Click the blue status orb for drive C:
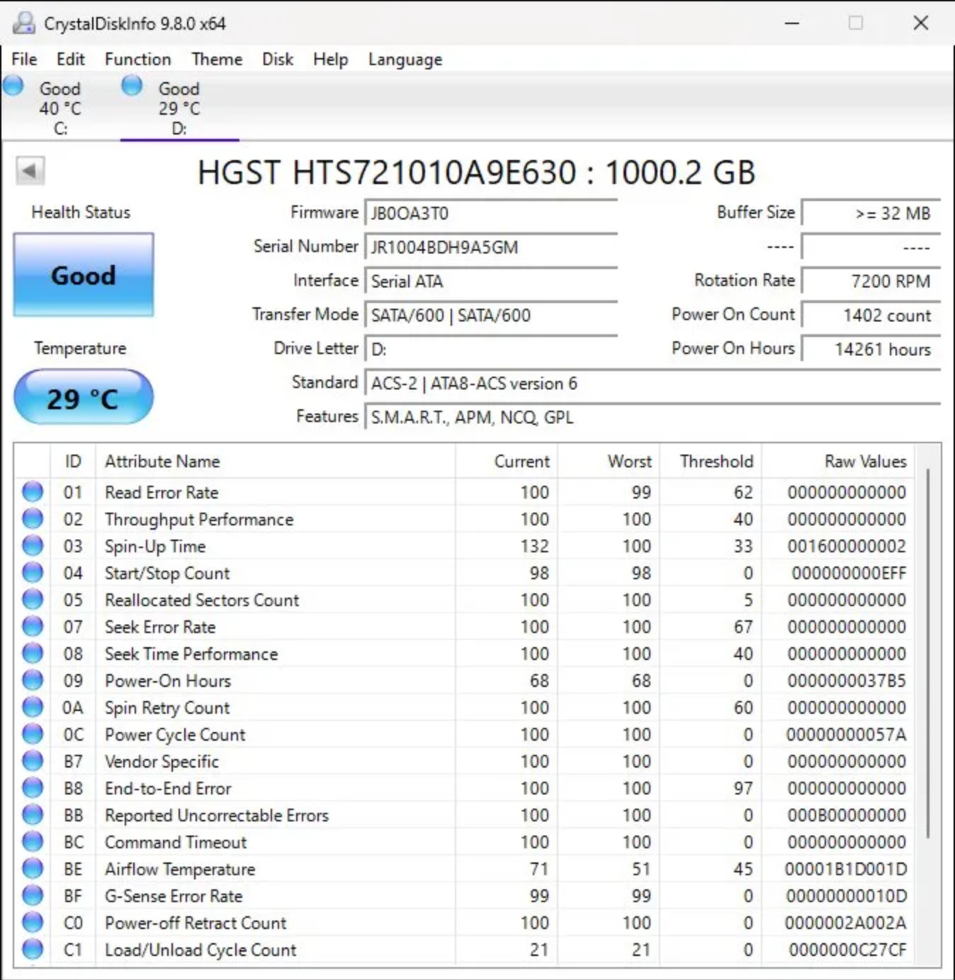This screenshot has width=955, height=980. [13, 86]
